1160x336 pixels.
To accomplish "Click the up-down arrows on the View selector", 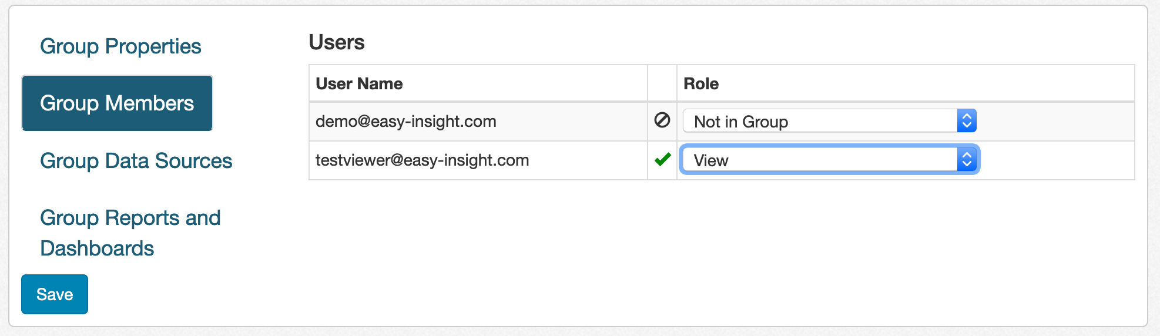I will pyautogui.click(x=966, y=160).
